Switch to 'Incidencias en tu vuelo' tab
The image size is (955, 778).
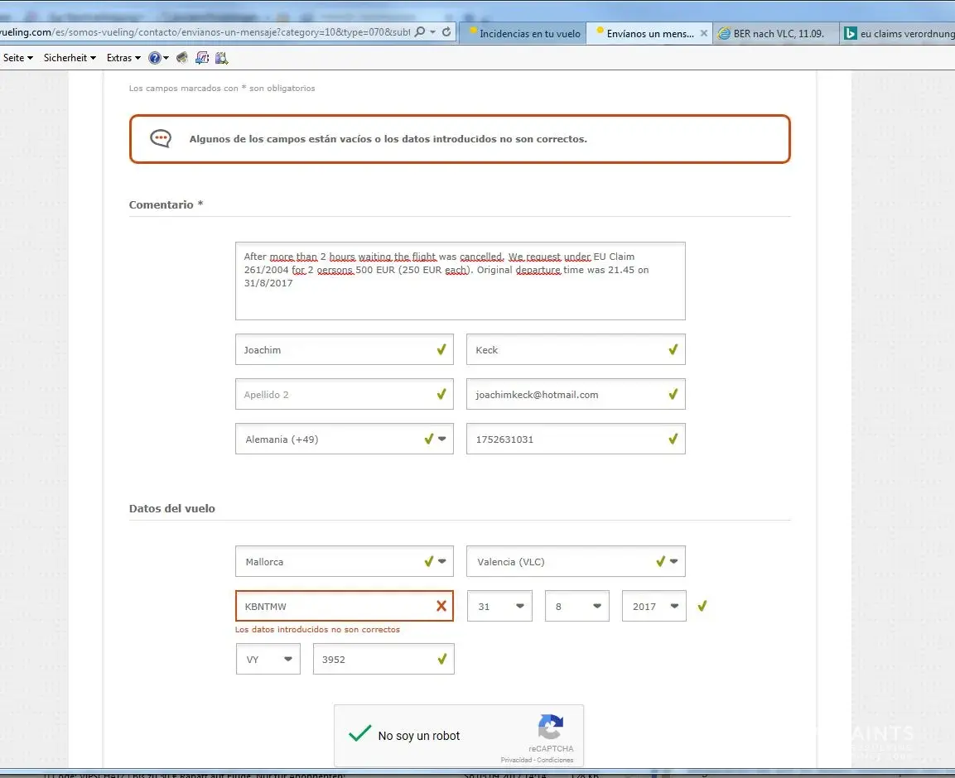[x=528, y=34]
